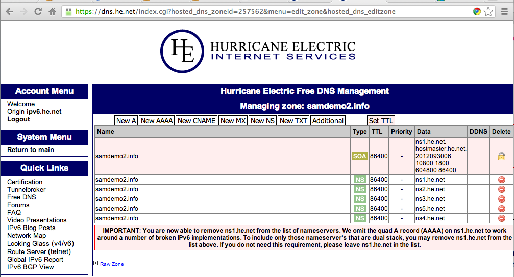Open the New TXT record tab
Viewport: 514px width, 277px height.
tap(293, 121)
